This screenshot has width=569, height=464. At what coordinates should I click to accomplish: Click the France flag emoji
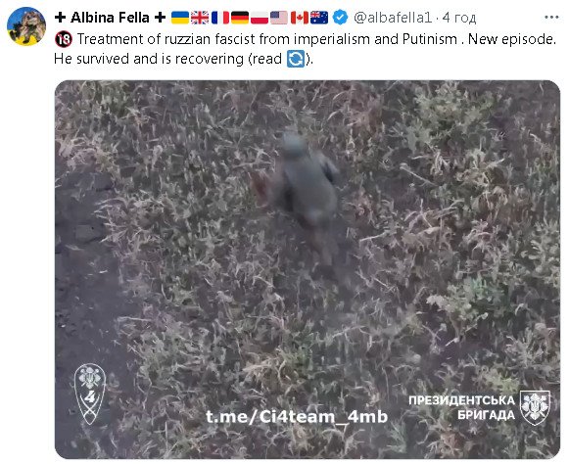(220, 18)
